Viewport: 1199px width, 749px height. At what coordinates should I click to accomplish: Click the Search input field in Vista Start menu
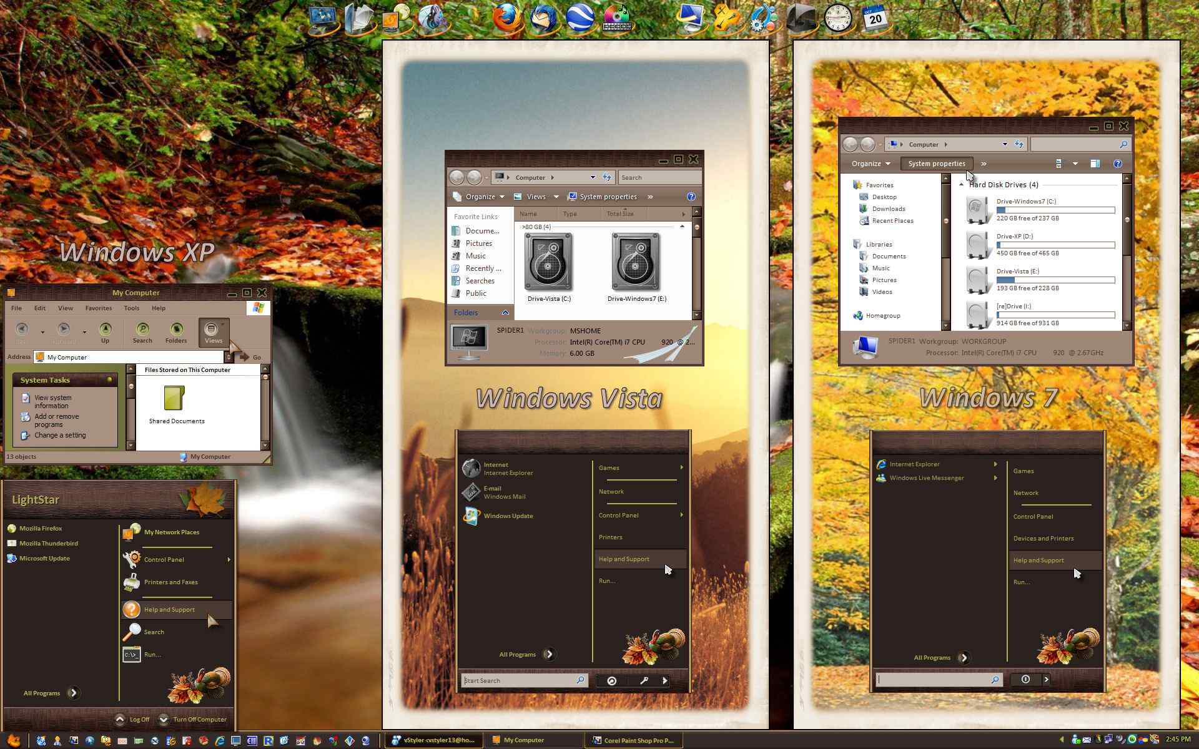tap(518, 680)
